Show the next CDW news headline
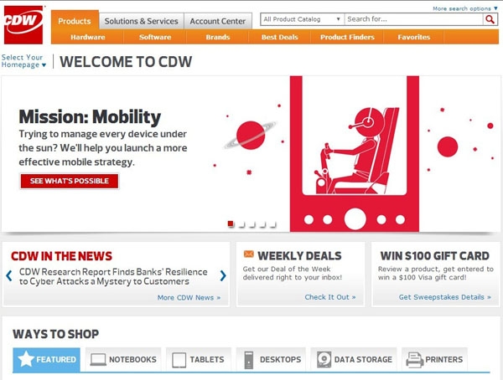This screenshot has height=380, width=503. 223,275
